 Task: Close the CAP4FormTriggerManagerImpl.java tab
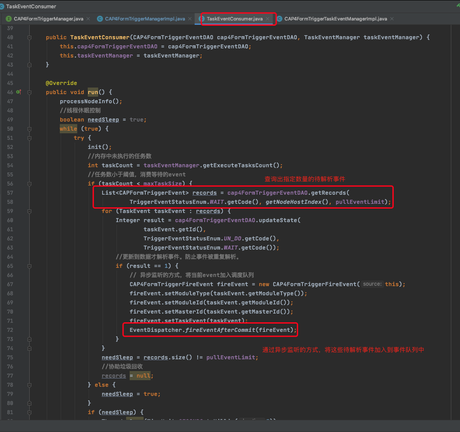190,19
